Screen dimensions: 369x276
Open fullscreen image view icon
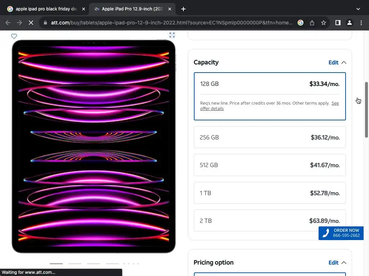(x=172, y=35)
